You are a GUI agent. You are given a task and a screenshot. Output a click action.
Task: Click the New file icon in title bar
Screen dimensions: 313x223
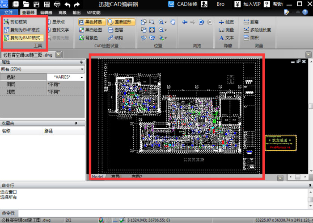(16, 4)
